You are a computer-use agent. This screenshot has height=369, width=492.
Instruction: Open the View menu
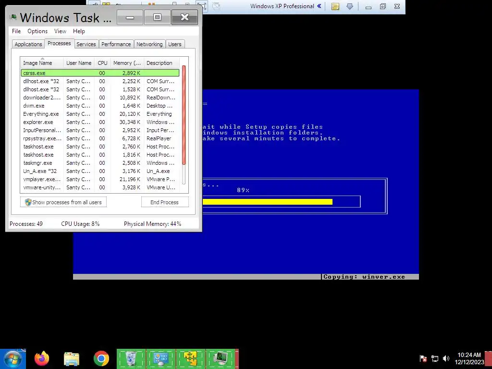coord(60,31)
